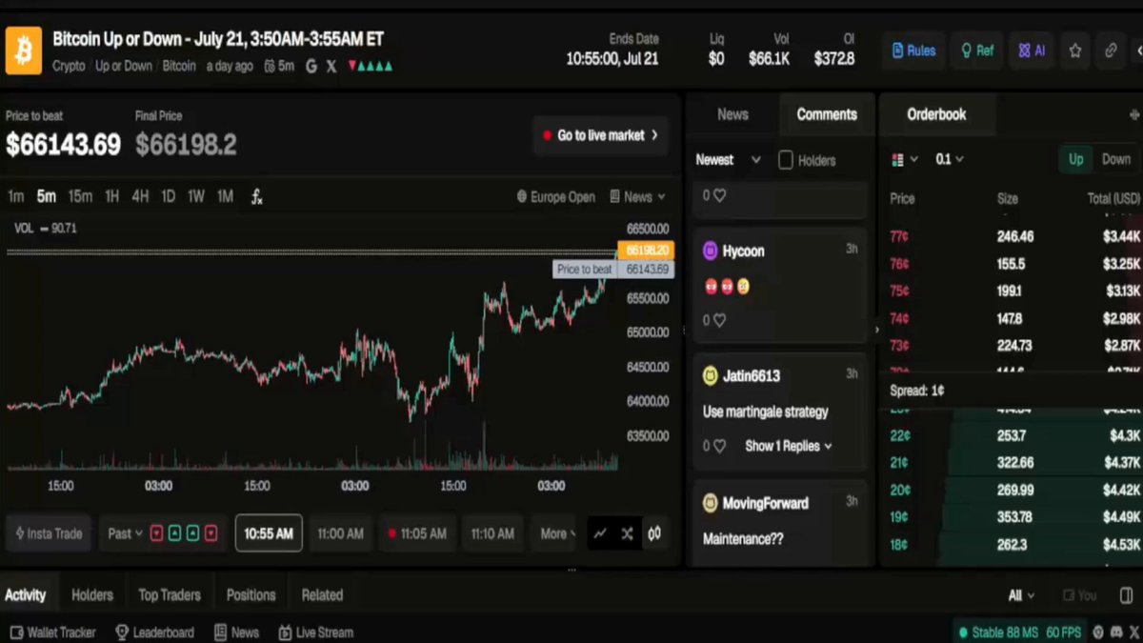Viewport: 1143px width, 643px height.
Task: Open the Newest sort dropdown
Action: (x=729, y=160)
